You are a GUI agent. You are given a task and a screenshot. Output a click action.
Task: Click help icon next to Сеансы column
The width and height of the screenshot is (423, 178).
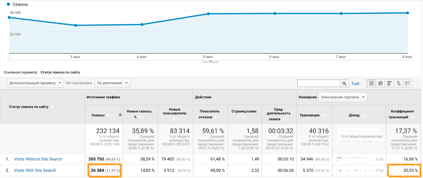coord(109,115)
